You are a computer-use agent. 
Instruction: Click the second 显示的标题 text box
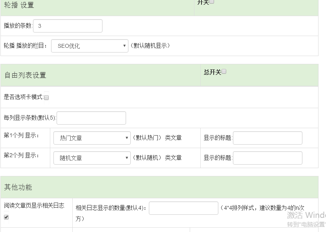(x=267, y=158)
